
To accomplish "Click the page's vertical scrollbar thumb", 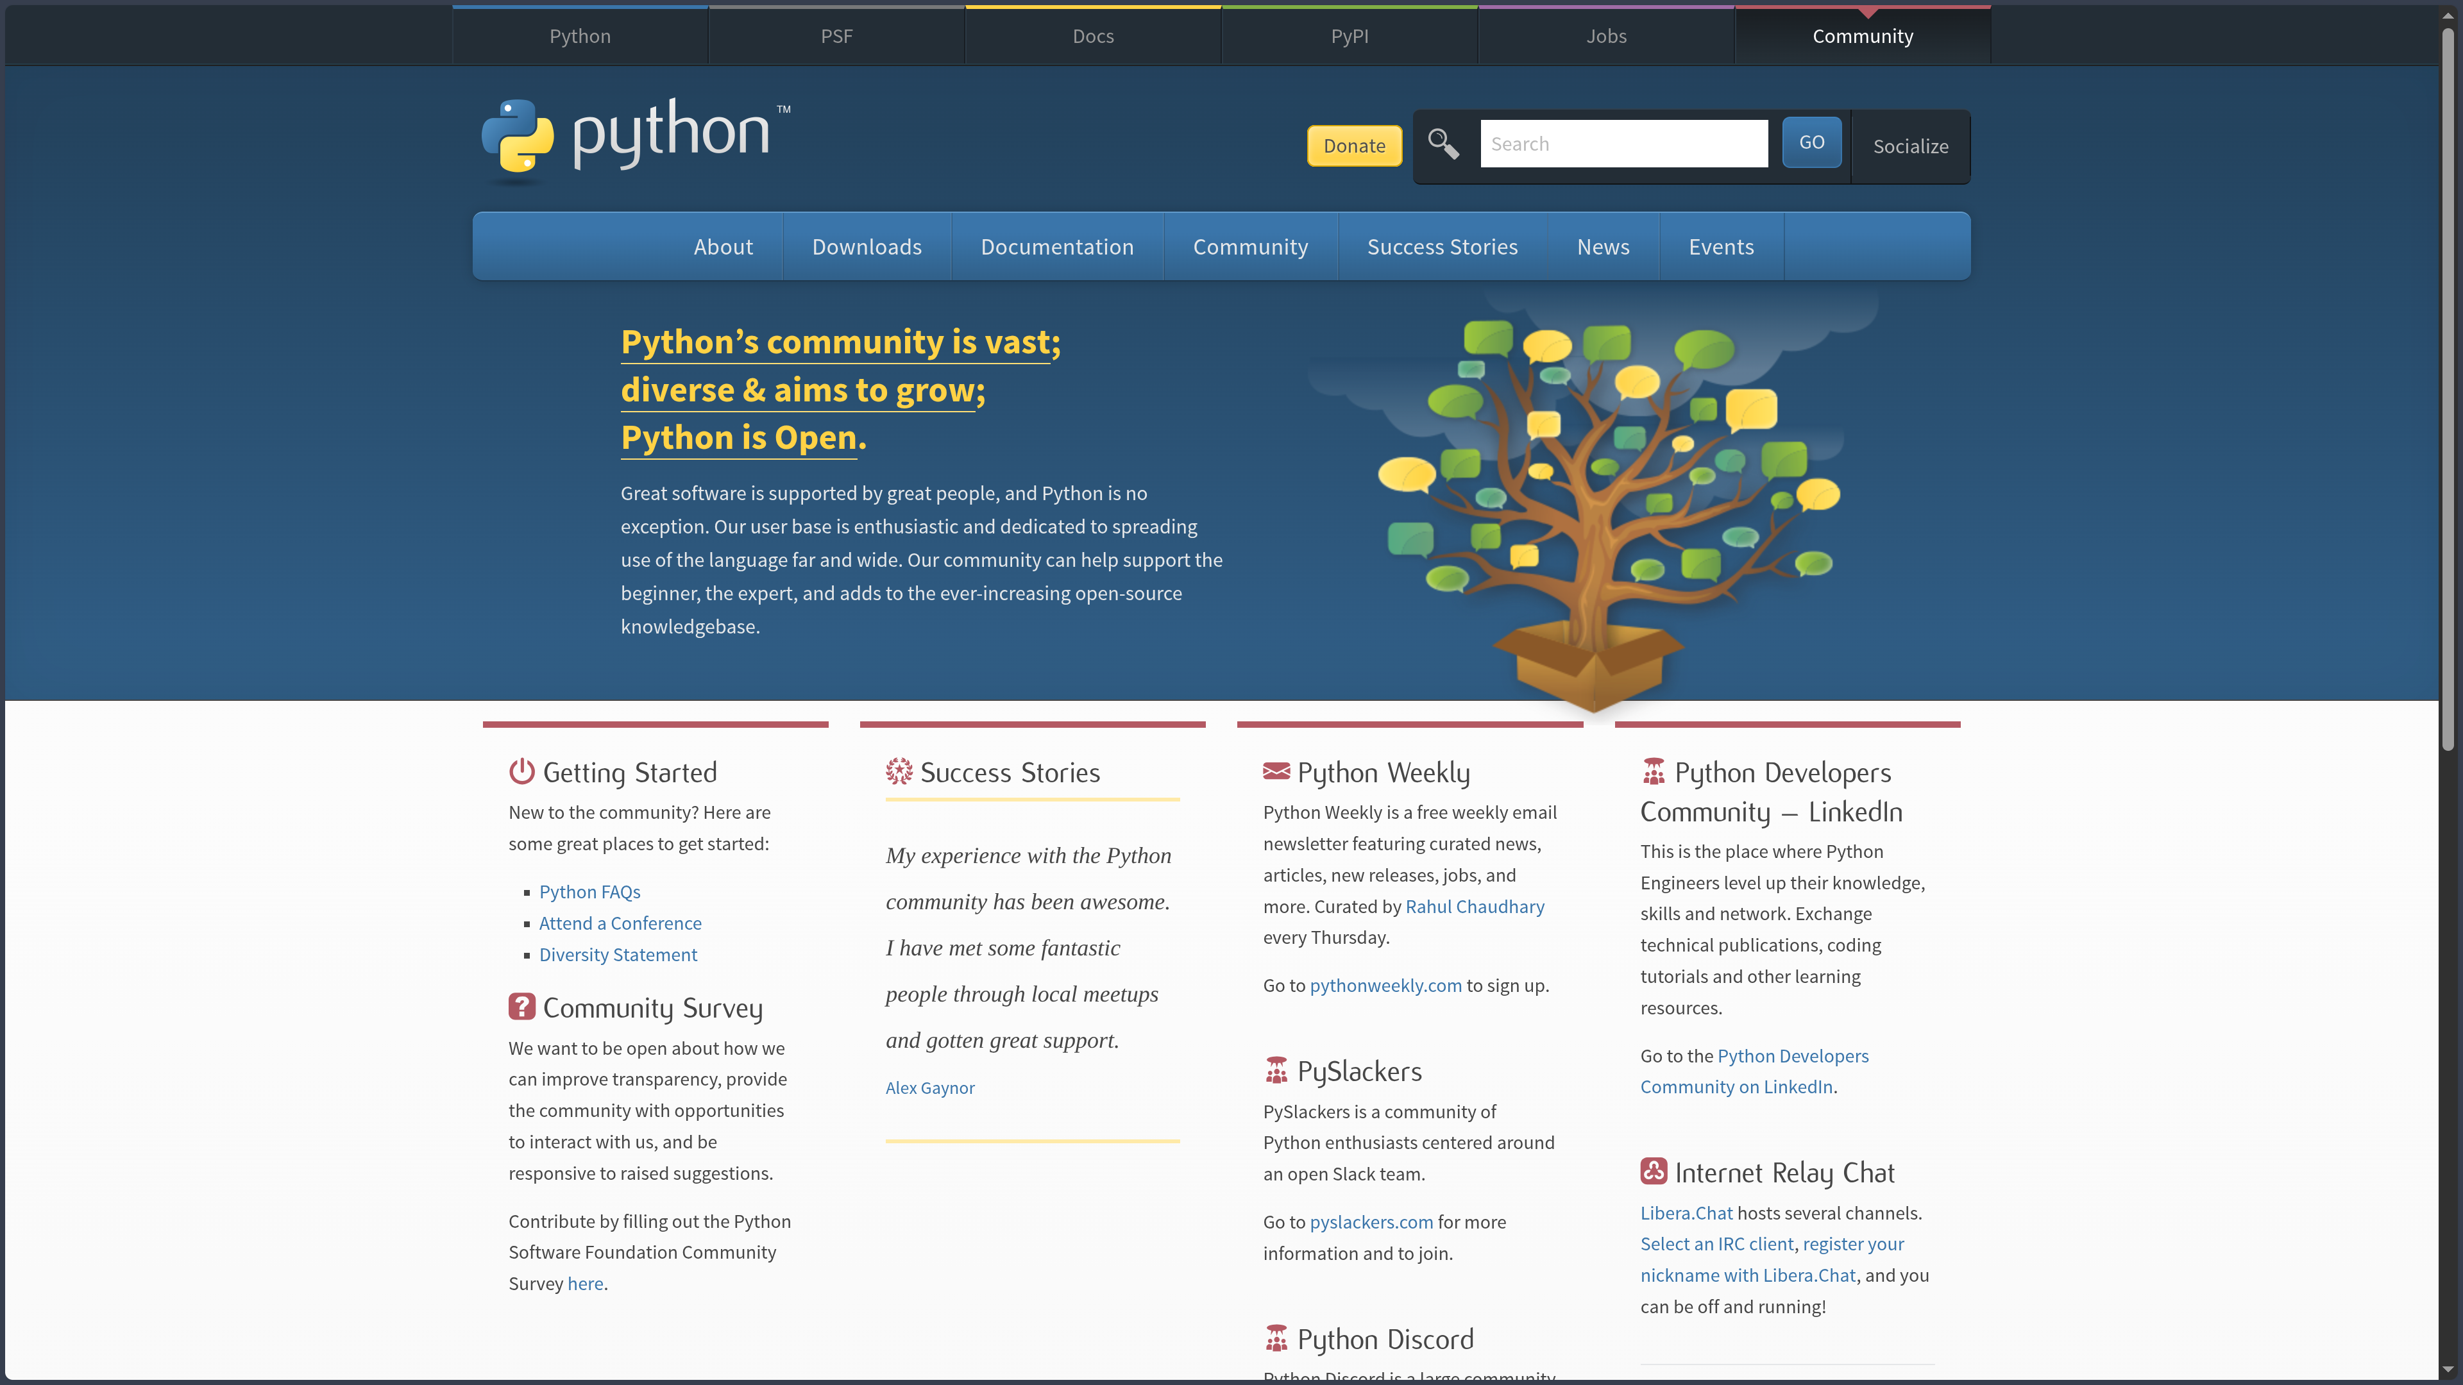I will pos(2448,389).
